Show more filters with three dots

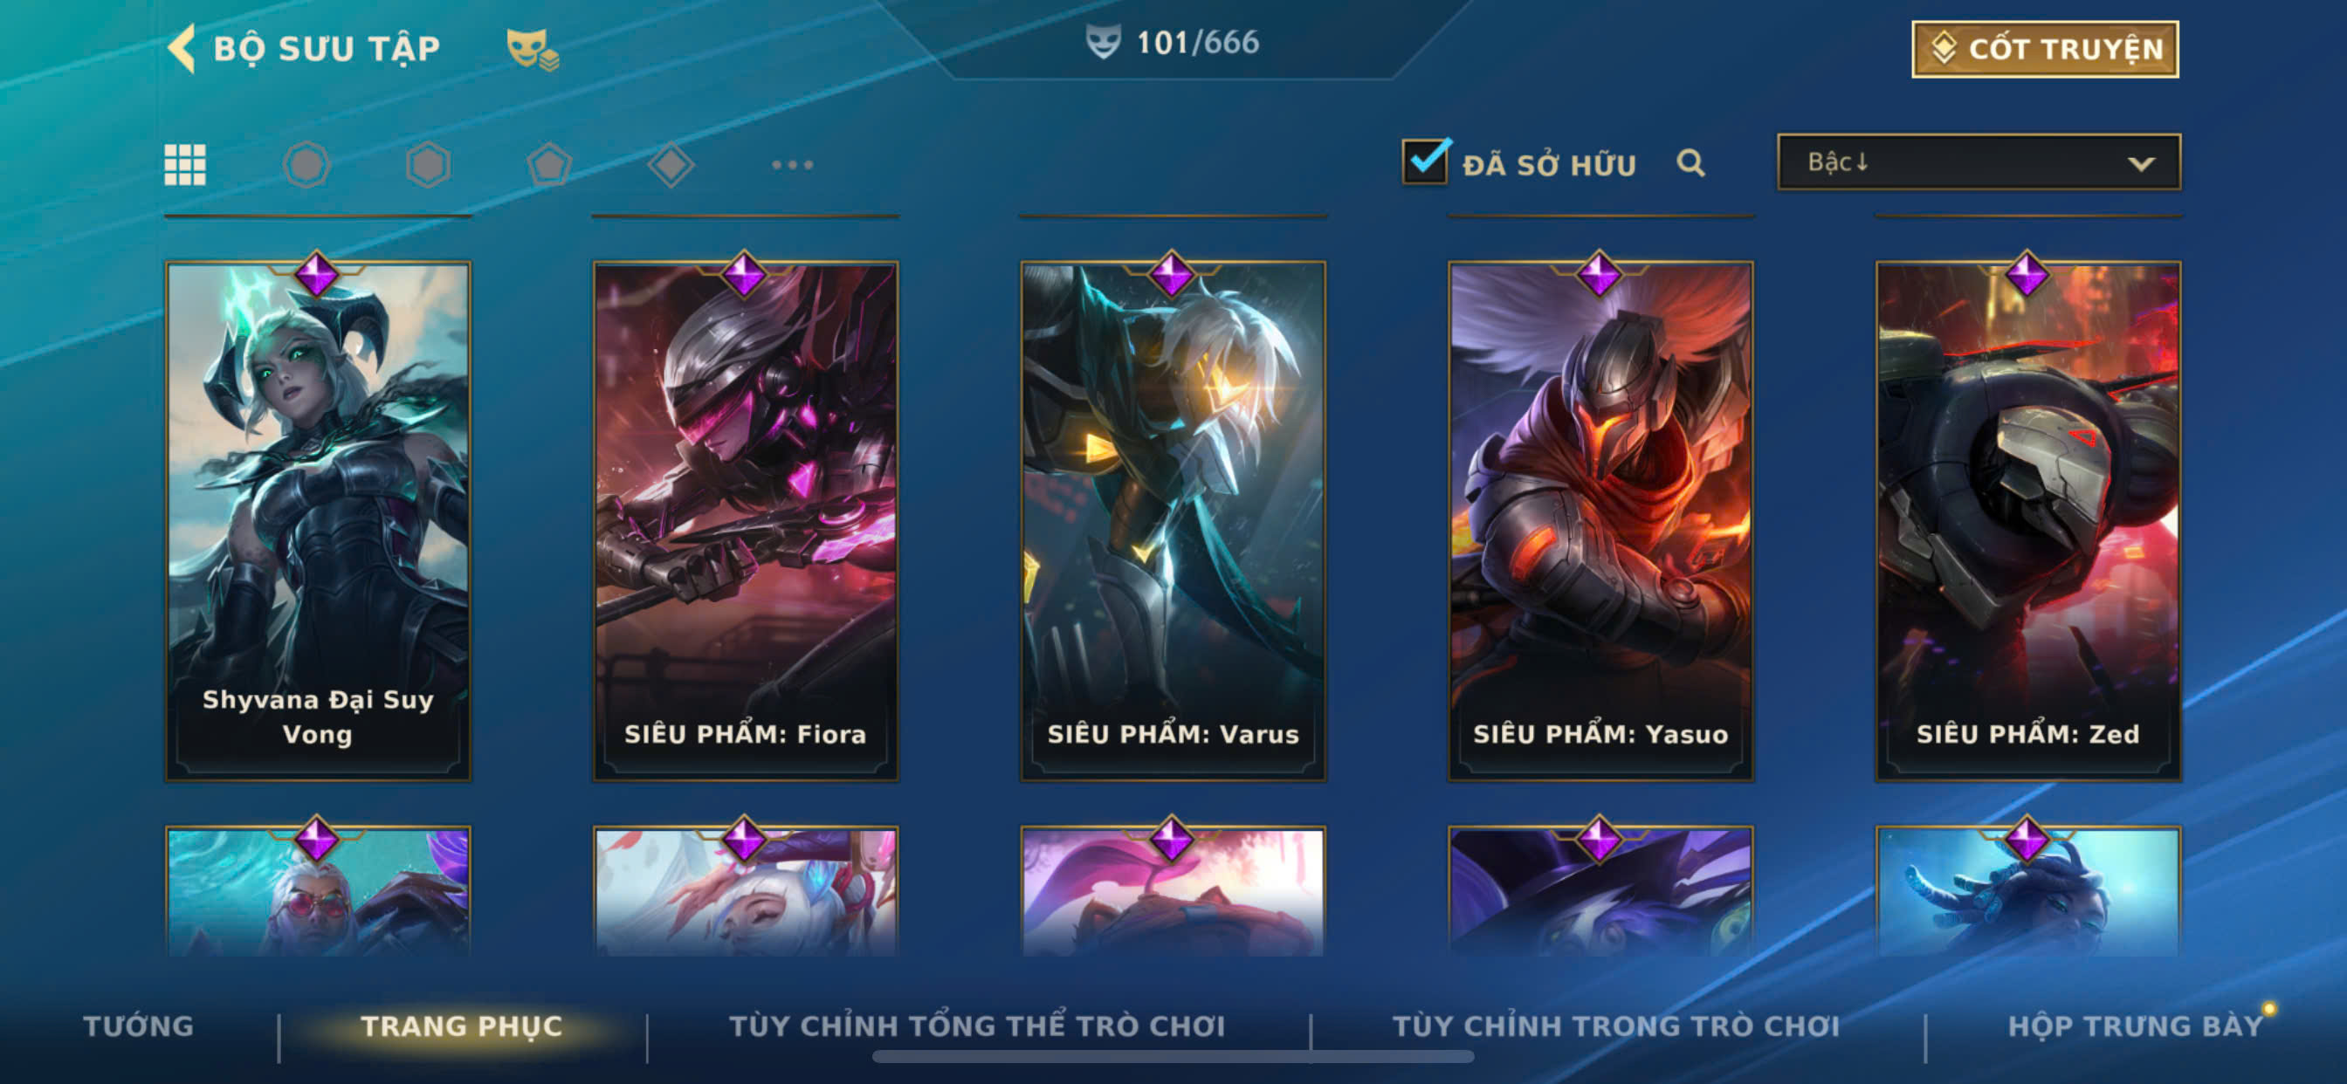[792, 165]
